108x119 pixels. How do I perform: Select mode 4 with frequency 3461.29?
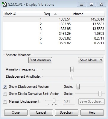(x=54, y=34)
